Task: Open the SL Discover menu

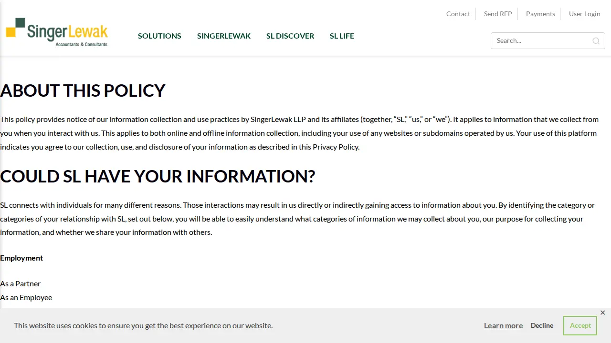Action: [x=290, y=36]
